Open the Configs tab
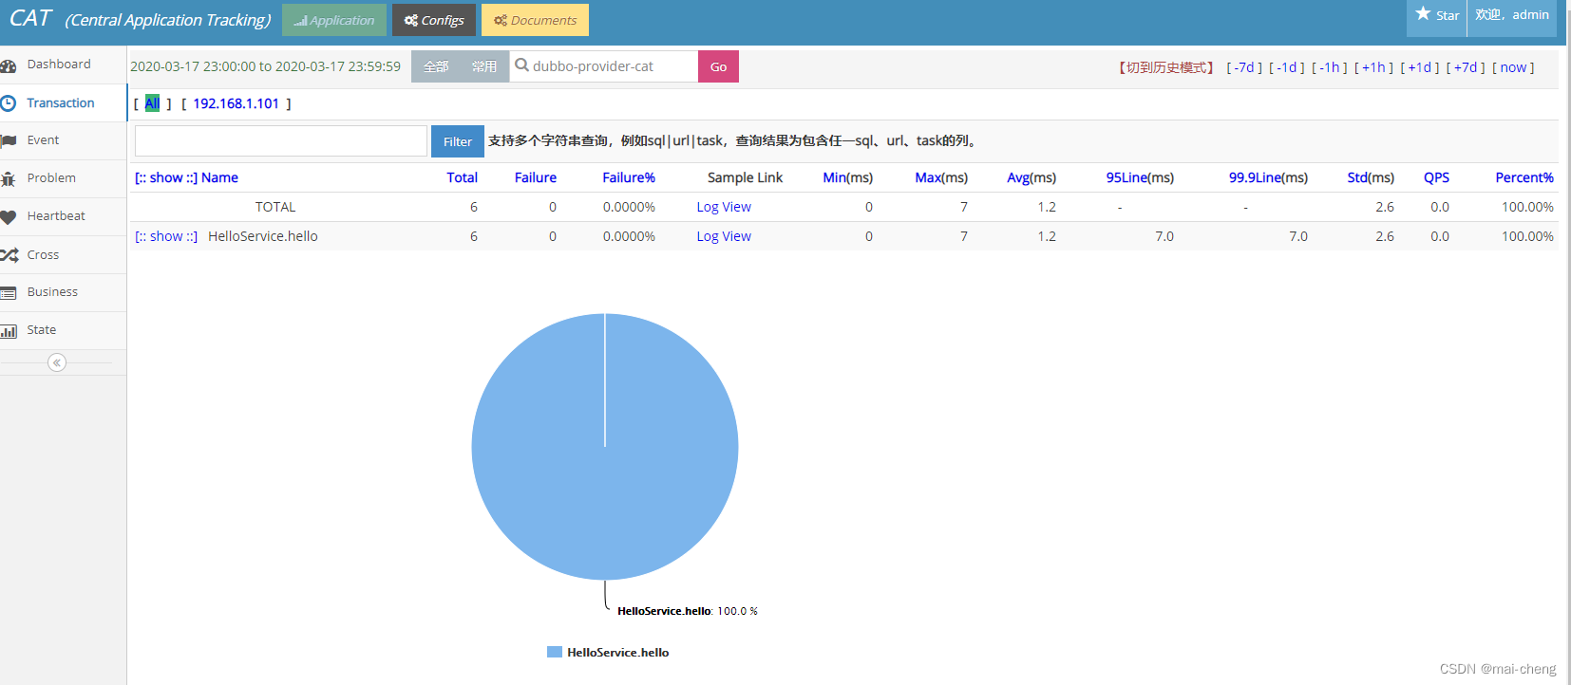 (434, 20)
